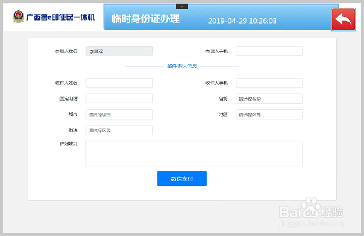Click the 详细地址 text area

click(x=194, y=154)
